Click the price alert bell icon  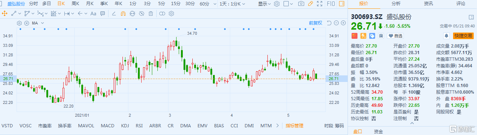point(446,36)
